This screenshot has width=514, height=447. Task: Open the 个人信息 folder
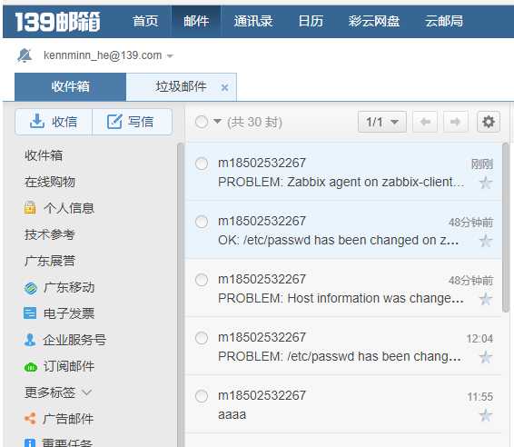(69, 208)
